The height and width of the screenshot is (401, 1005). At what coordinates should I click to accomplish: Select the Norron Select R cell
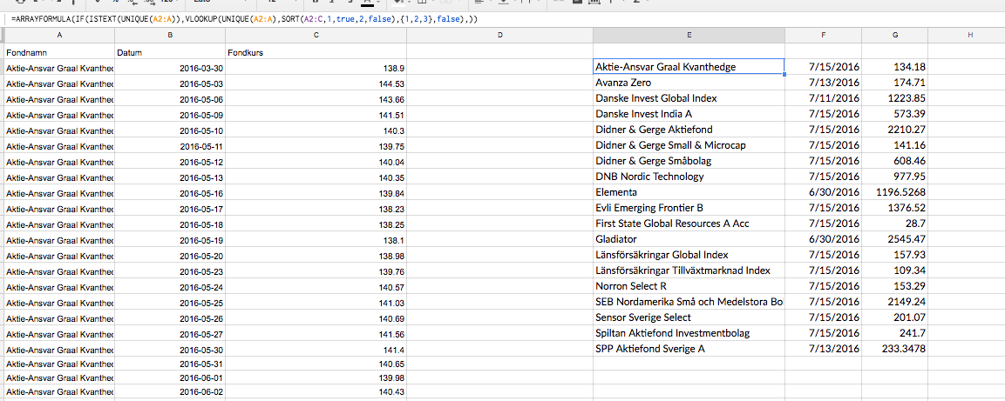click(689, 286)
